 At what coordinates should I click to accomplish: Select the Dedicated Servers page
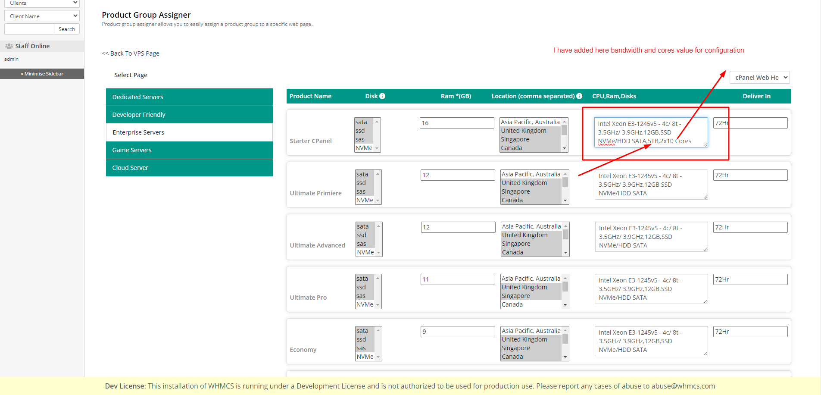pos(189,97)
